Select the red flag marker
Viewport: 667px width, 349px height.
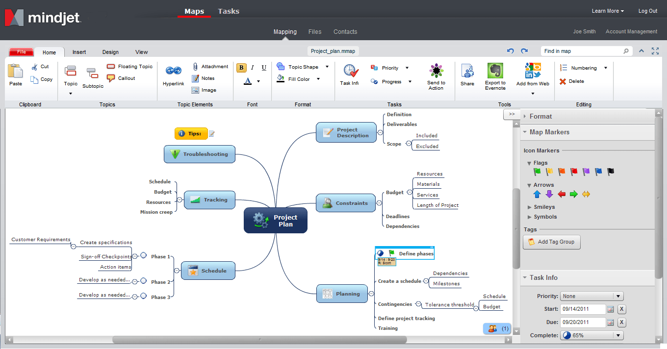click(574, 172)
